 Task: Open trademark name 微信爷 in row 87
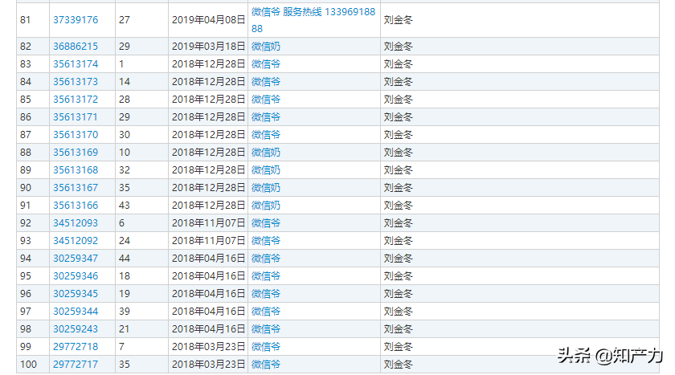266,135
